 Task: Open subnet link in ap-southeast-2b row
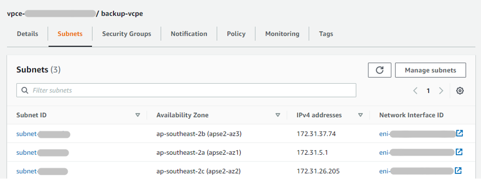click(43, 134)
